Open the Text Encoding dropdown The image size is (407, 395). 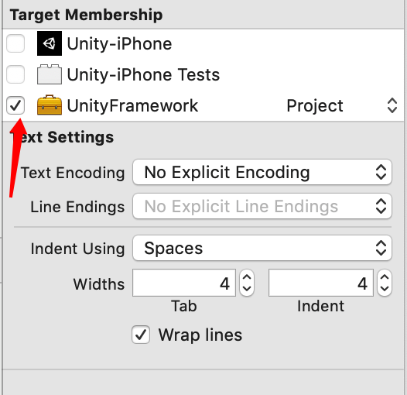tap(262, 172)
